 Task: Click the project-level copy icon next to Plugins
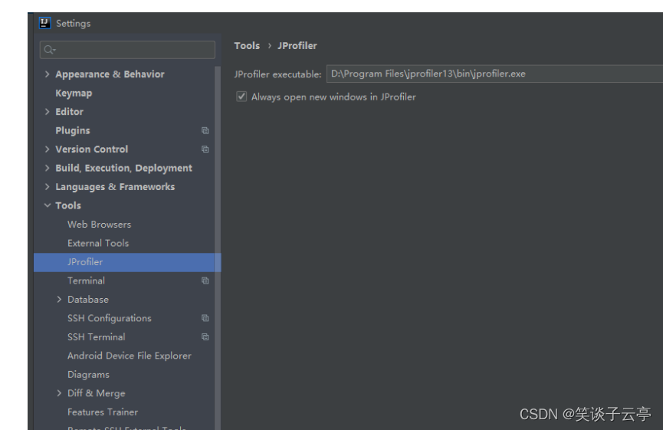click(205, 130)
